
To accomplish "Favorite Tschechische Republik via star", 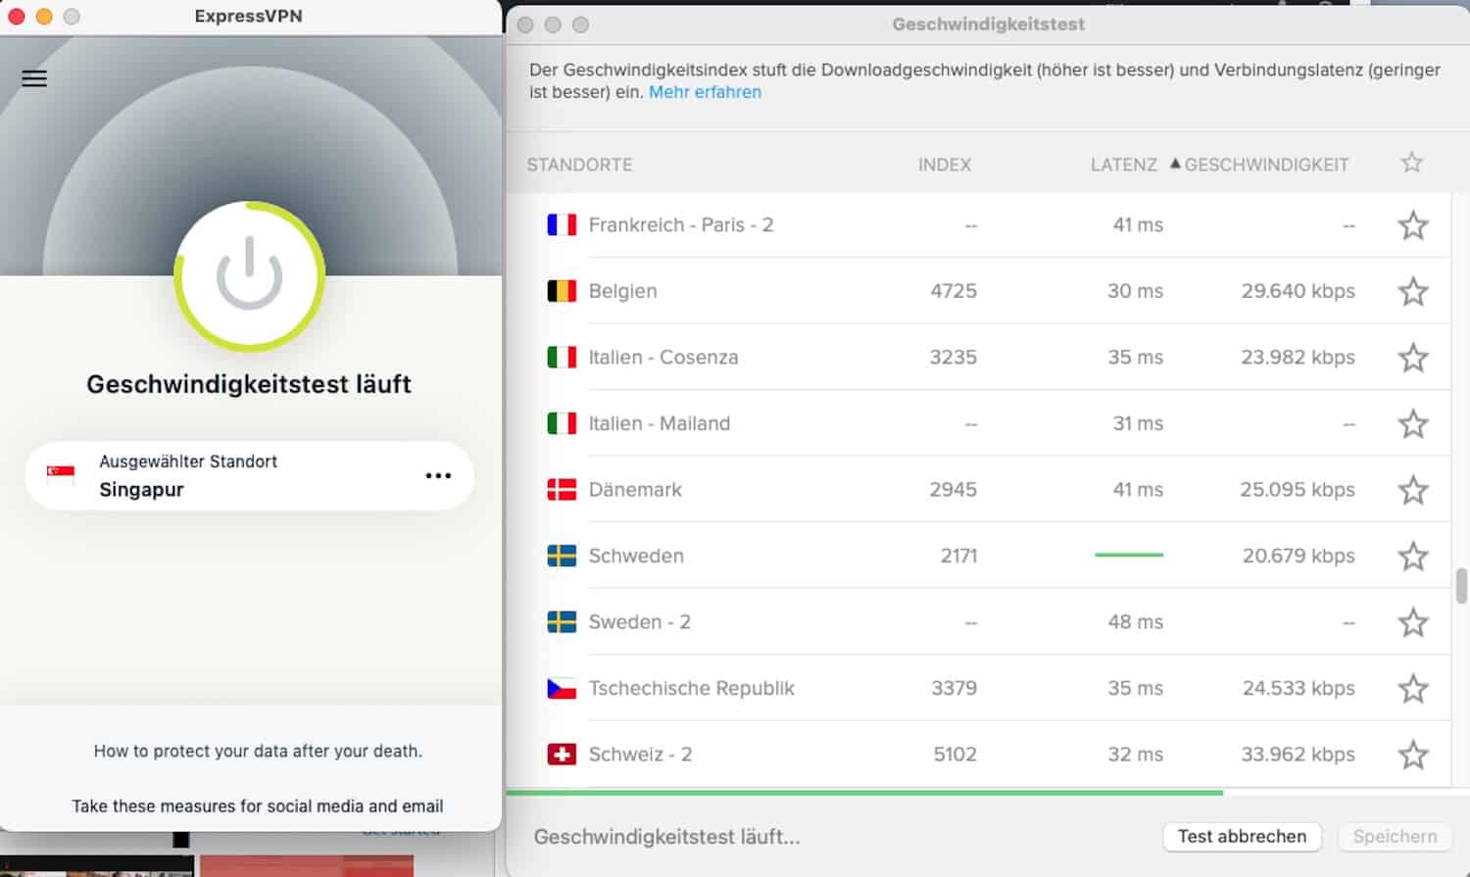I will (x=1412, y=688).
